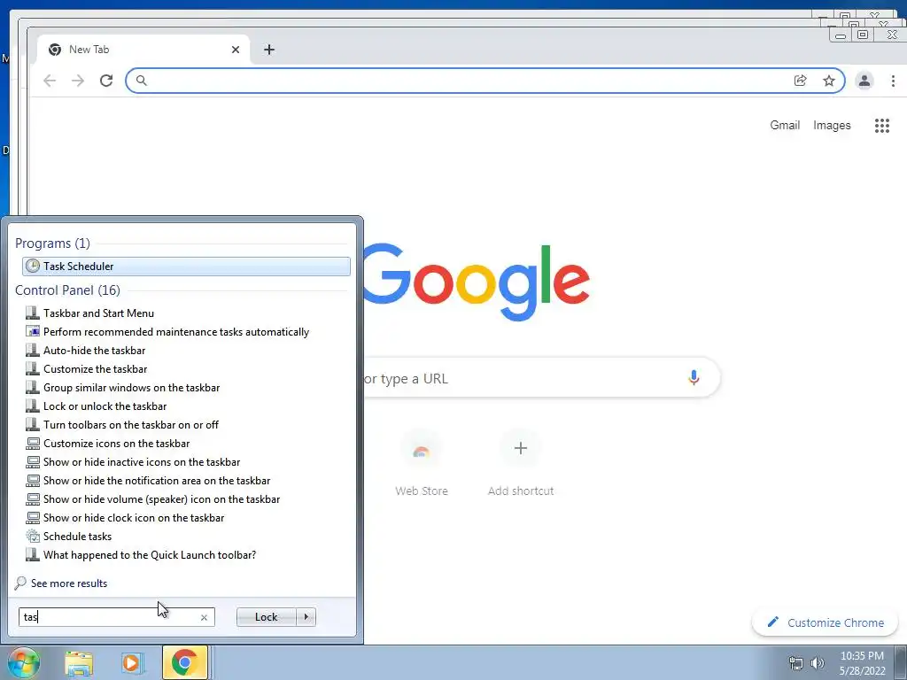Image resolution: width=907 pixels, height=680 pixels.
Task: Open the Gmail link
Action: [785, 125]
